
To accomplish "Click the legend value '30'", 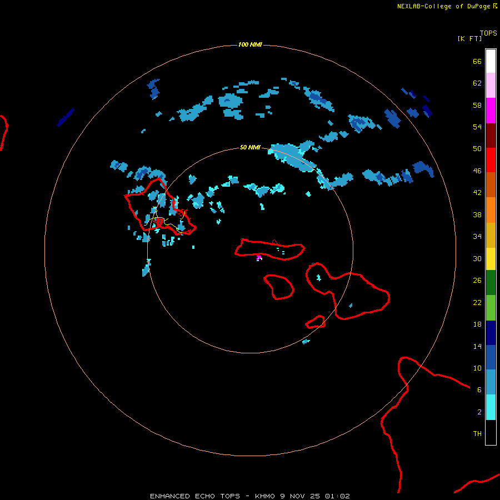I will click(x=477, y=258).
